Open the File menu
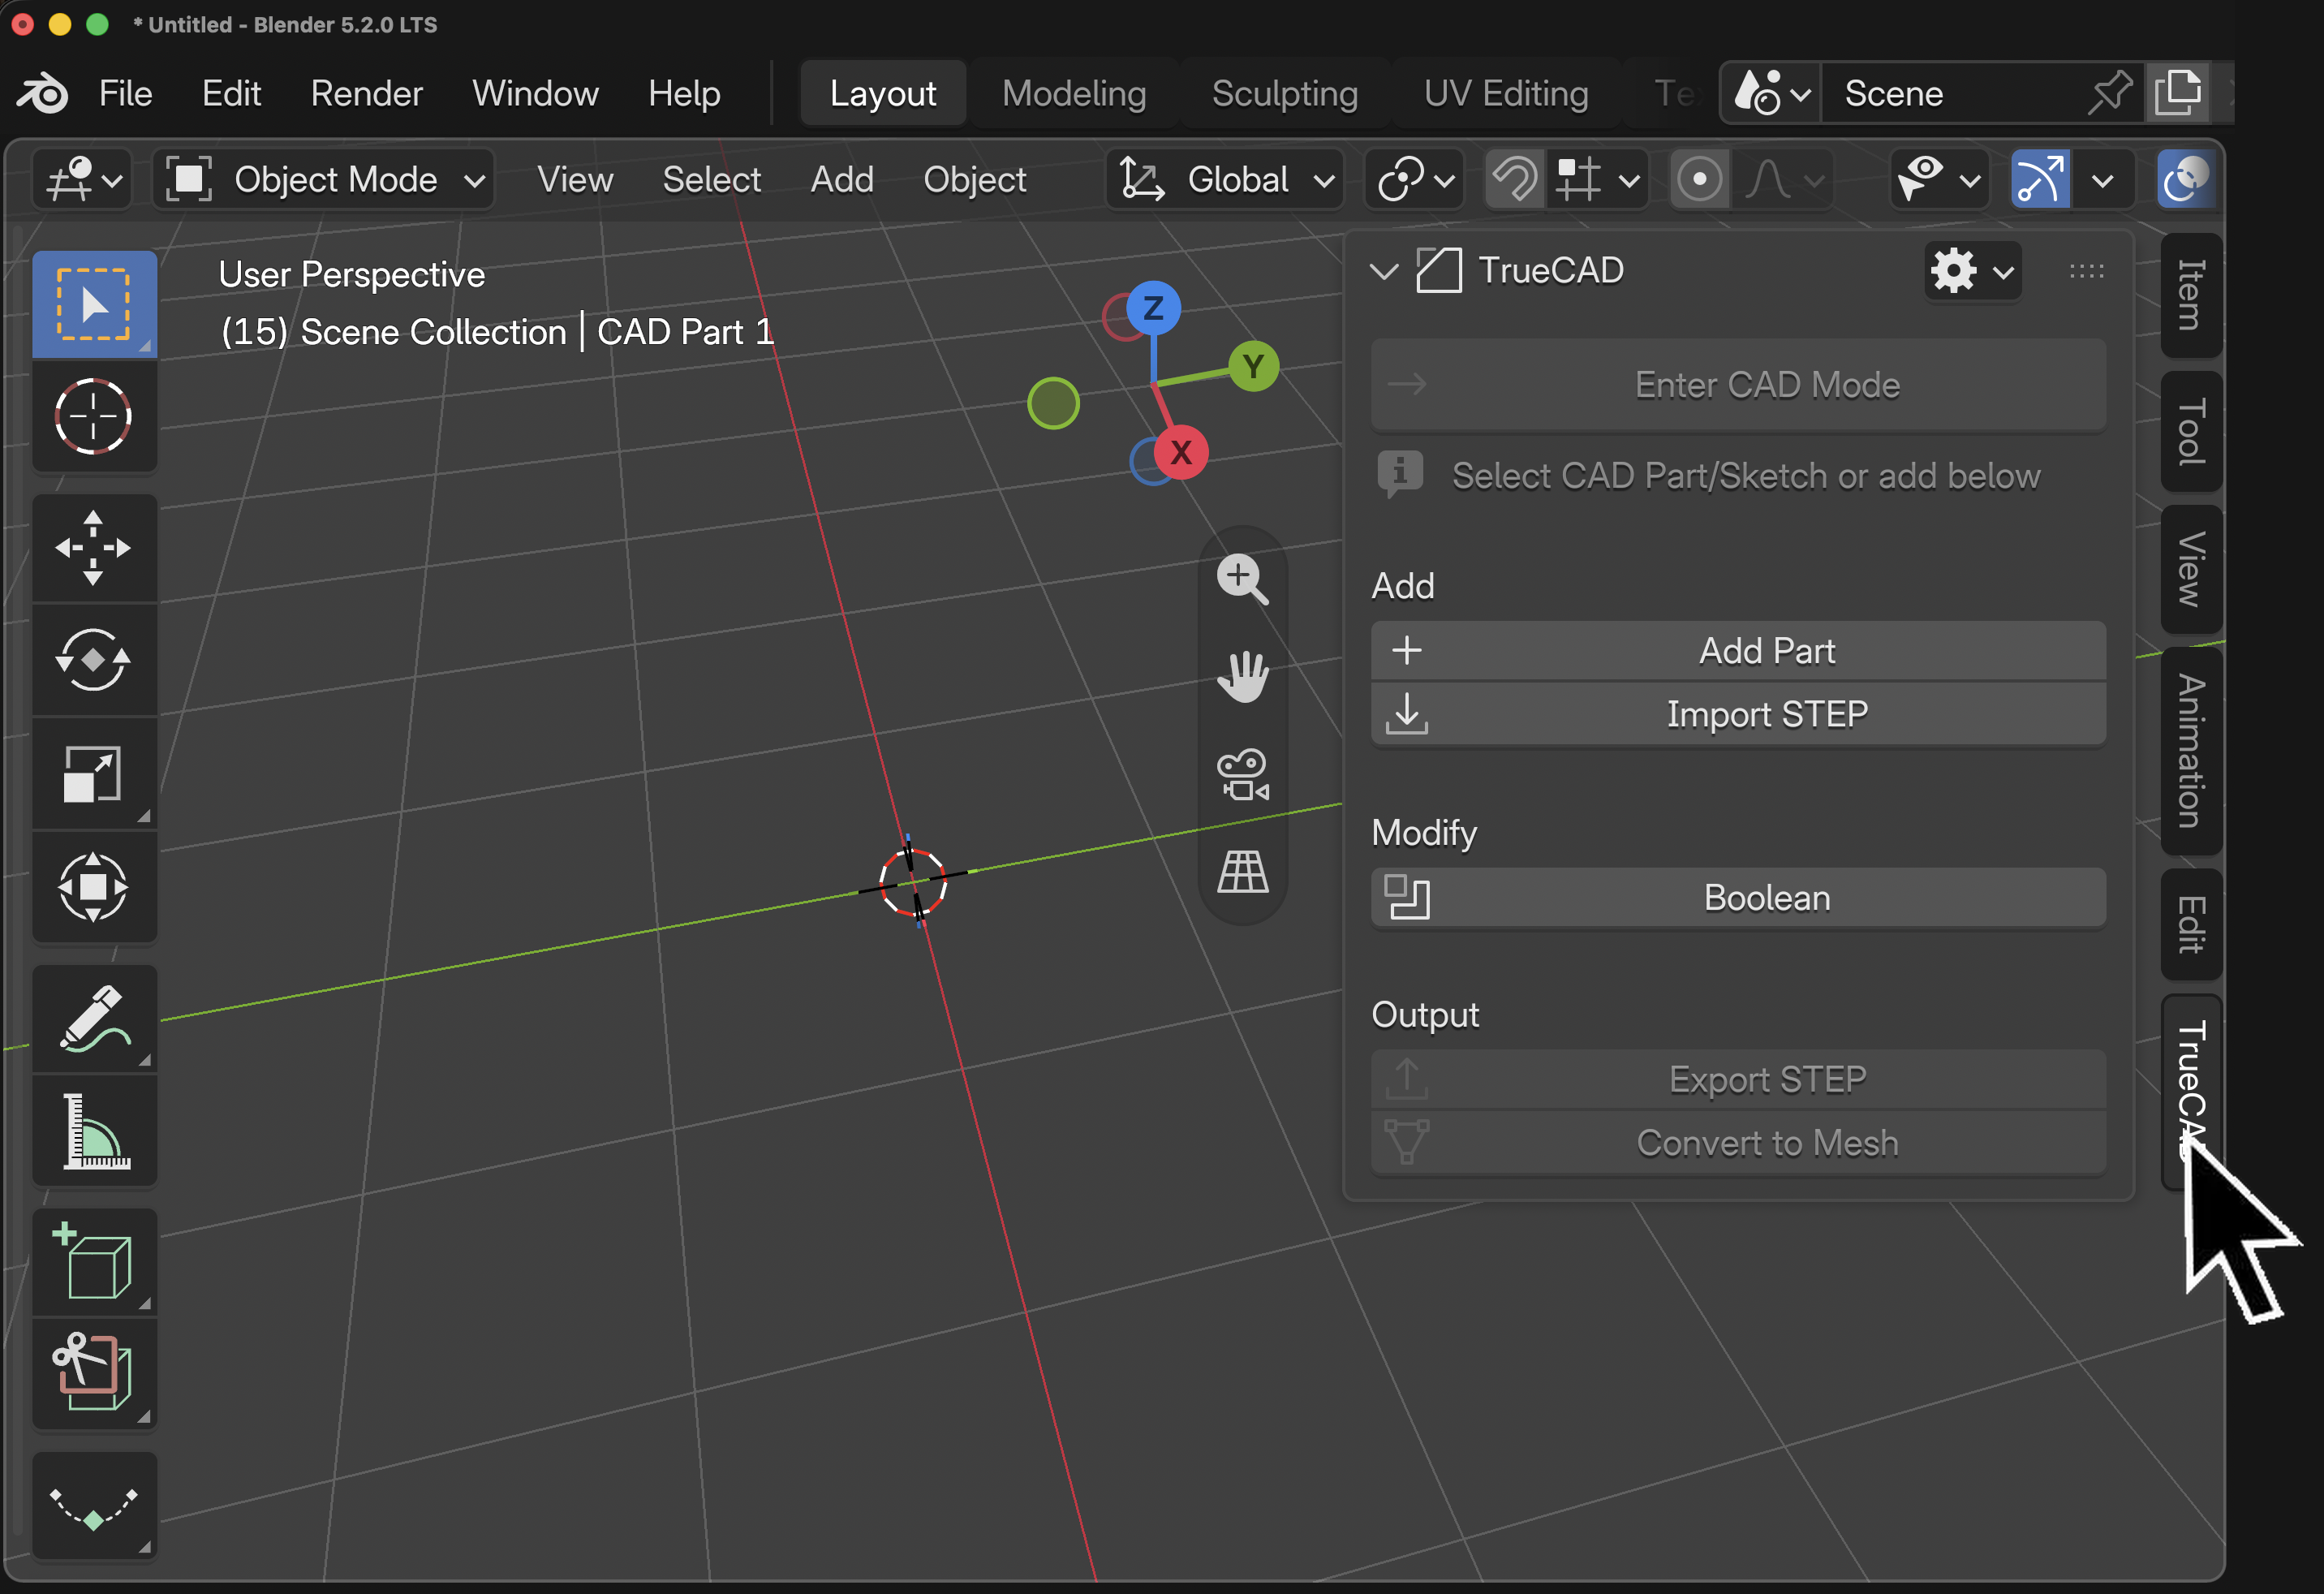Image resolution: width=2324 pixels, height=1594 pixels. coord(125,94)
